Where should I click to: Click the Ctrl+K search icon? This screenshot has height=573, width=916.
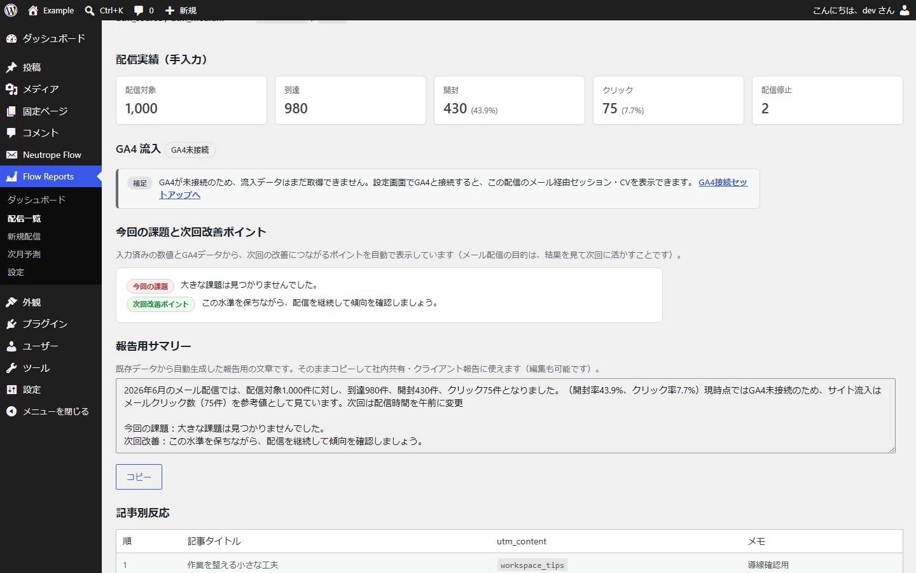tap(90, 10)
